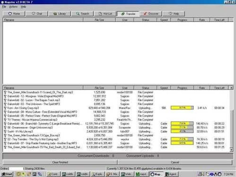Select the Transfer tab
Viewport: 236px width, 177px height.
click(128, 14)
